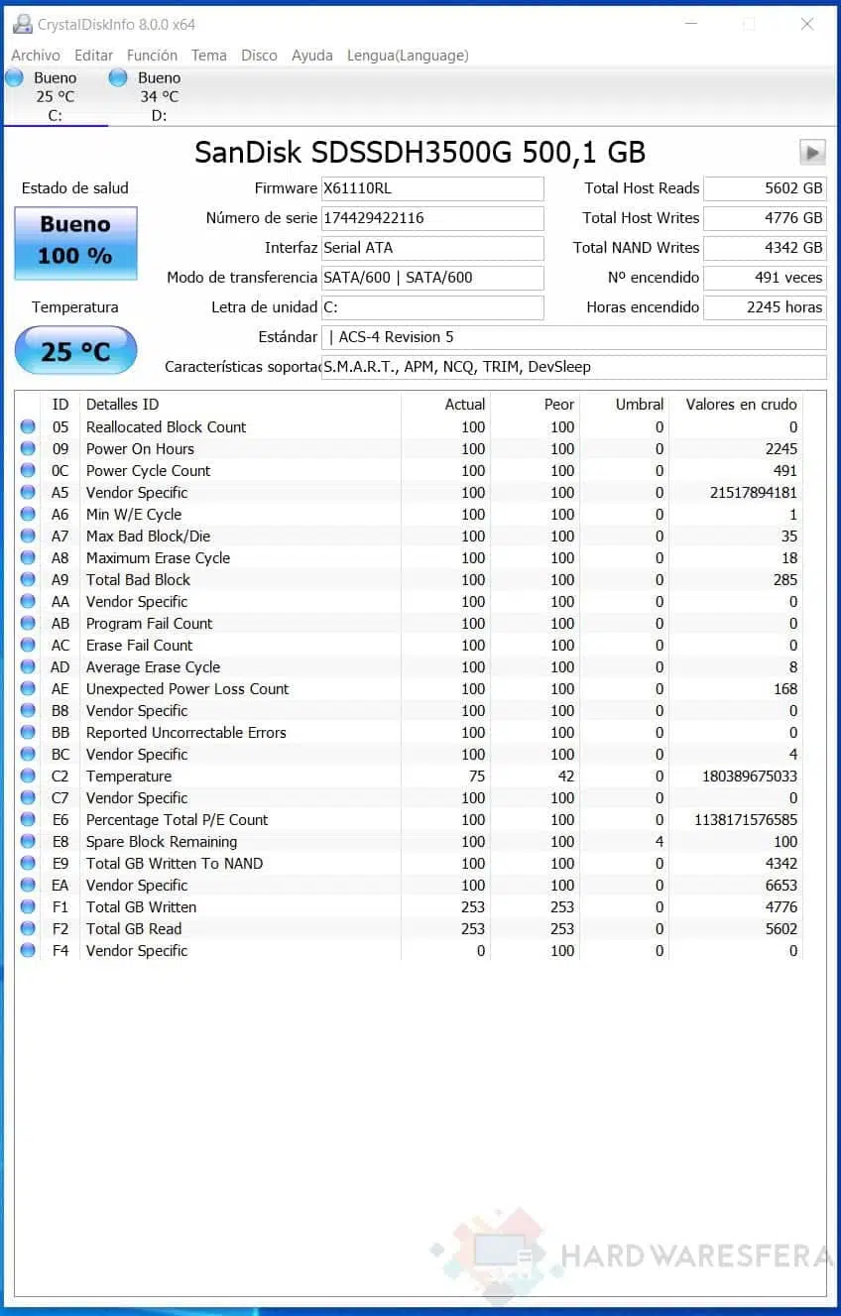The height and width of the screenshot is (1316, 841).
Task: Click the serial number field 174429422116
Action: point(432,218)
